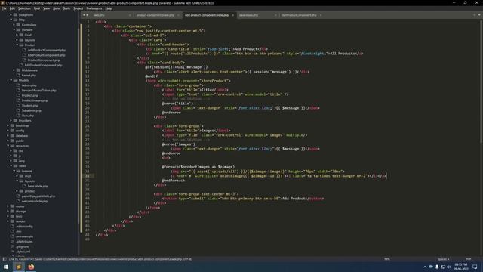The height and width of the screenshot is (272, 483).
Task: Open ProductImages.php model file
Action: (x=35, y=100)
